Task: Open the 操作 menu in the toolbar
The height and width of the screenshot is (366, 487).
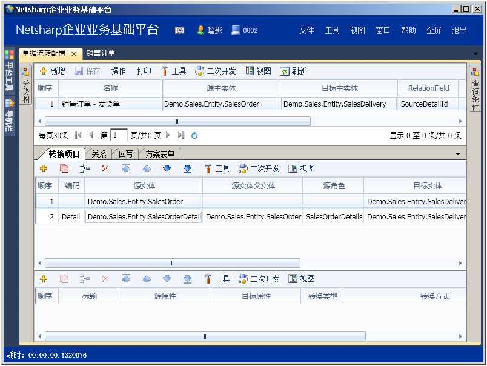Action: pyautogui.click(x=118, y=71)
